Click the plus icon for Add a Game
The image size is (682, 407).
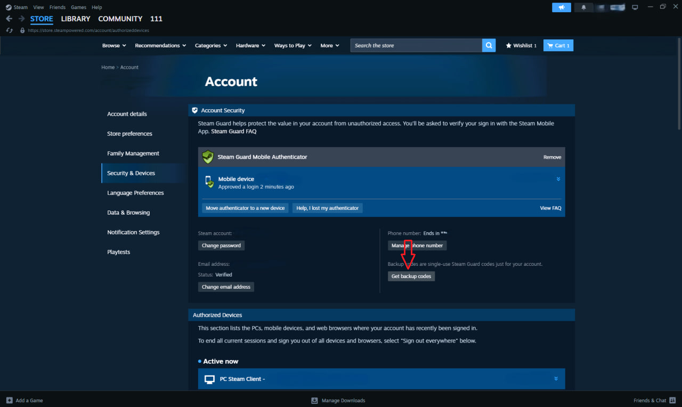9,400
